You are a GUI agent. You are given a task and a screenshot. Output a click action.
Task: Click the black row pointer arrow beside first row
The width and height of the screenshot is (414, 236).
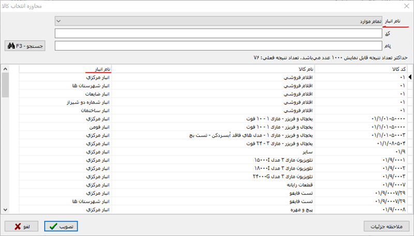(x=410, y=77)
